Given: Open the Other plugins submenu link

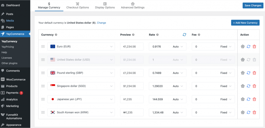Looking at the screenshot, I should [10, 63].
